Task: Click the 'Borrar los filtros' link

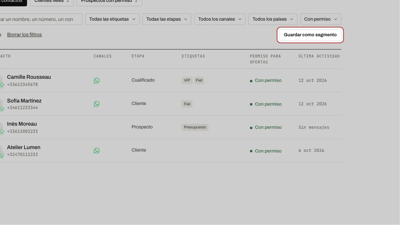Action: coord(24,35)
